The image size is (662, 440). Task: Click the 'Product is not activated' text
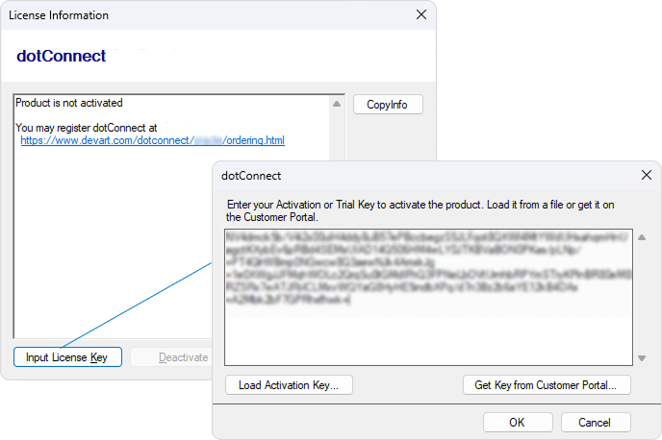pos(69,103)
